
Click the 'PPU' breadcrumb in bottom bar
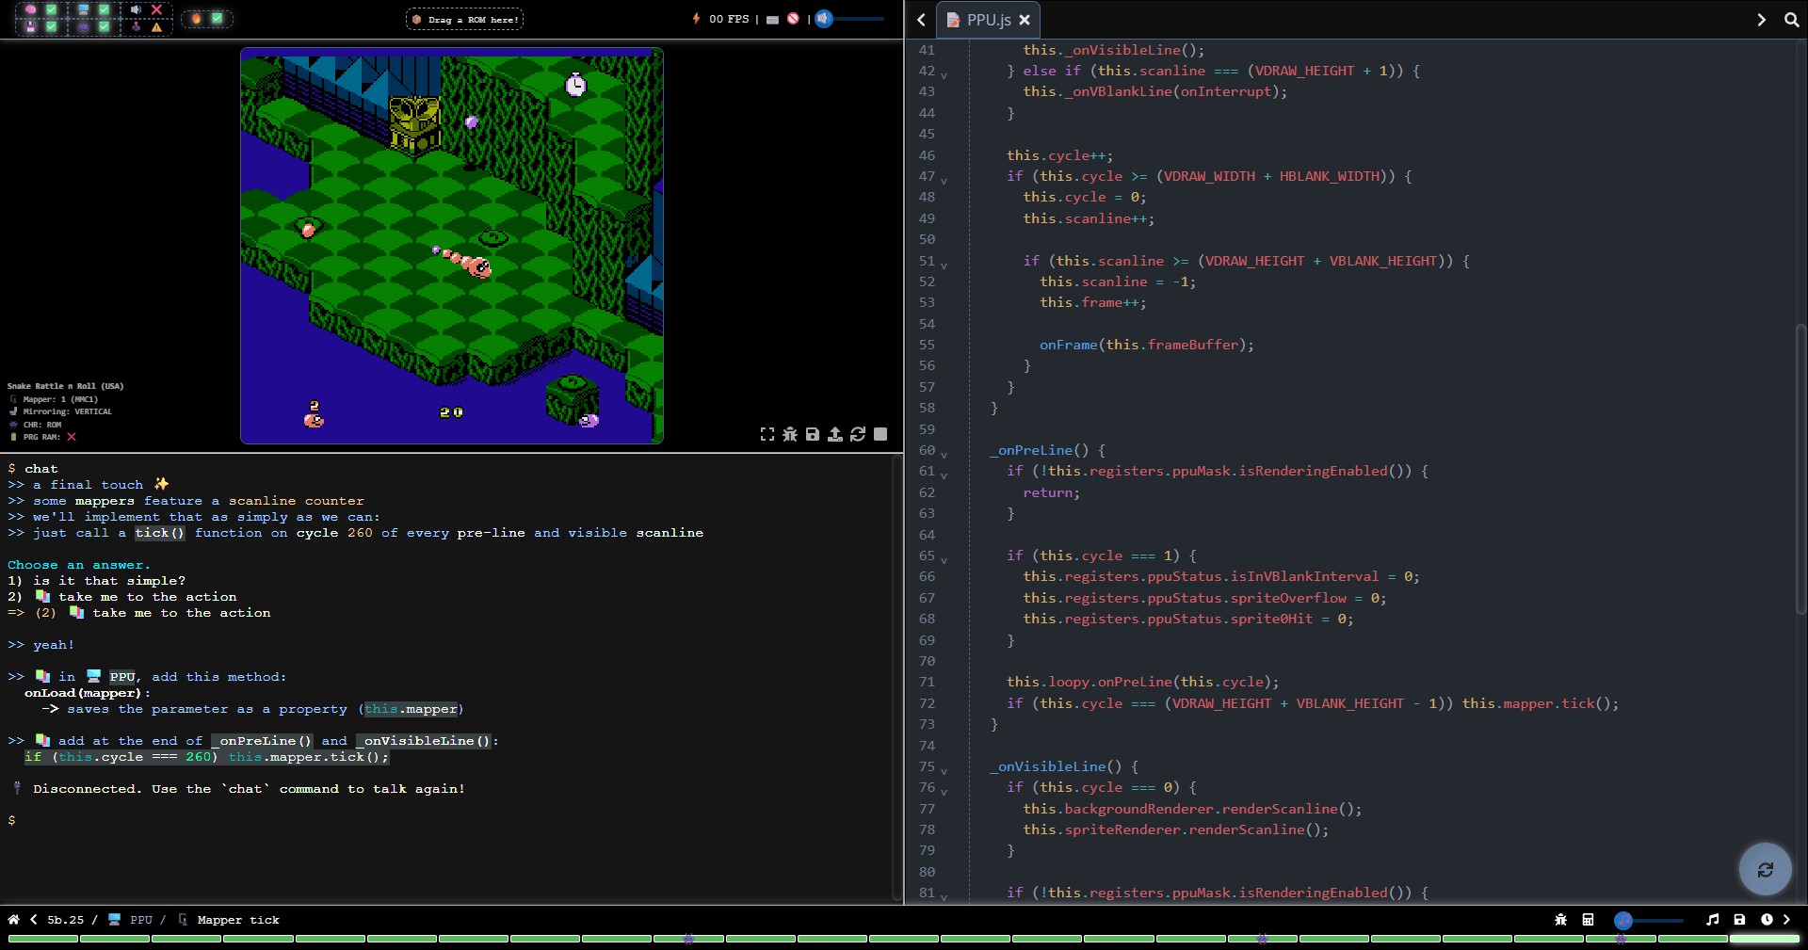[x=141, y=920]
